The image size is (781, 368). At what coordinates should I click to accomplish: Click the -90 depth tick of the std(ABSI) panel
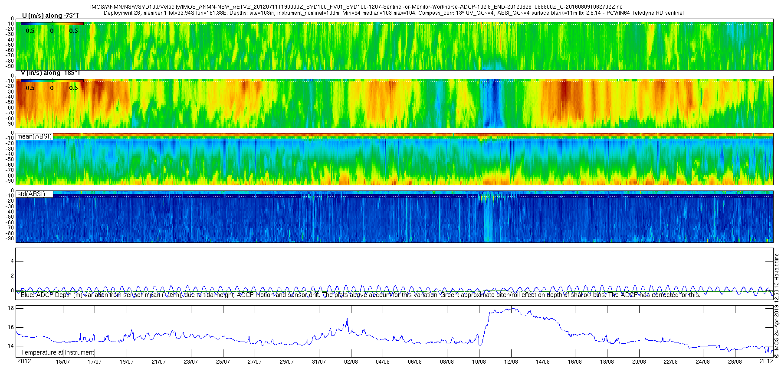click(10, 239)
